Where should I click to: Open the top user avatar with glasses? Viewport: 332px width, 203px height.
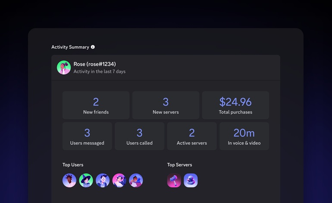point(103,181)
